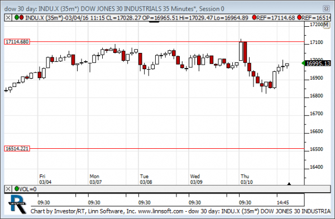Screen dimensions: 335x219
Task: Click the Wed 03/09 date label
Action: pos(196,179)
